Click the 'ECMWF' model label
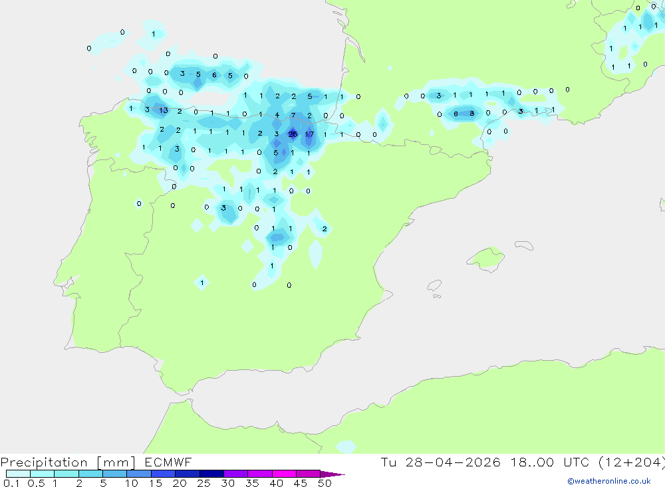This screenshot has width=665, height=487. coord(168,462)
